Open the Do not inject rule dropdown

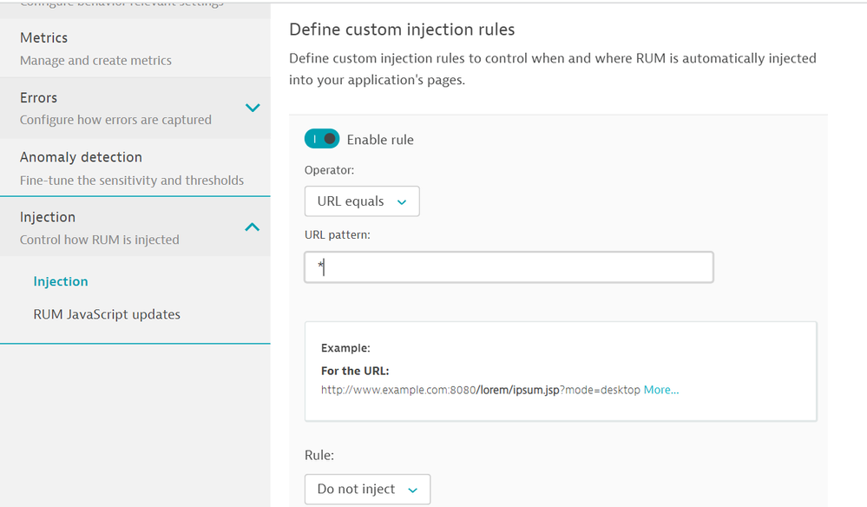click(366, 490)
